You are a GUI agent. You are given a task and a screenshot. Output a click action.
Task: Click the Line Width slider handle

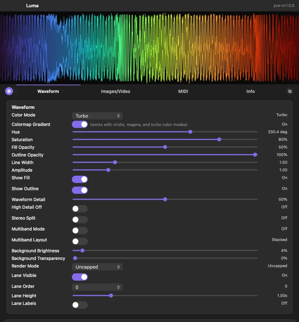pos(115,162)
